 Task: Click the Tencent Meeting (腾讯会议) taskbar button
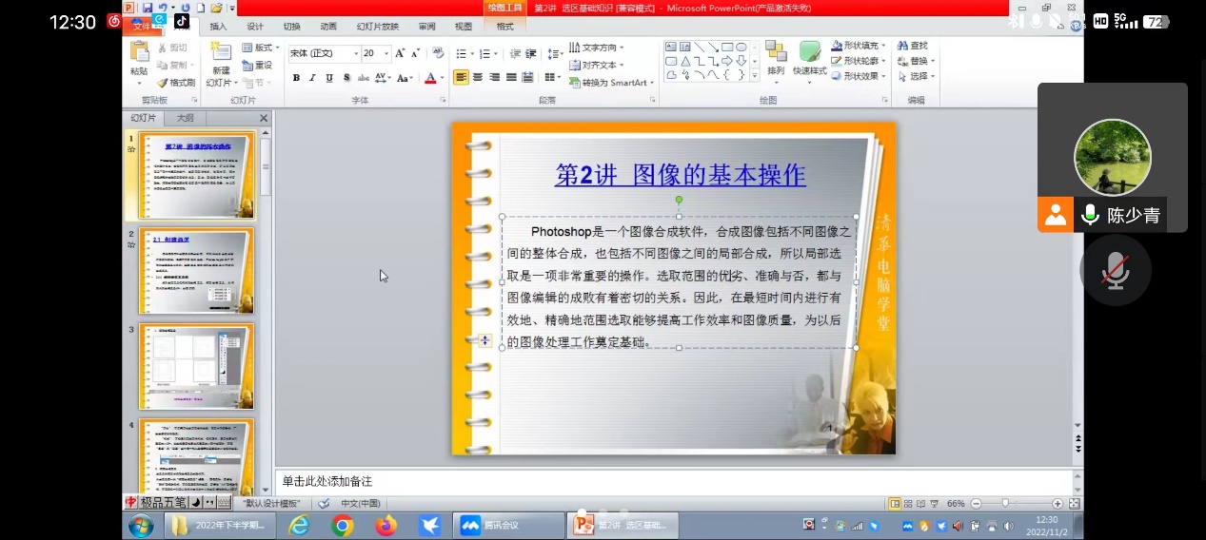tap(508, 525)
